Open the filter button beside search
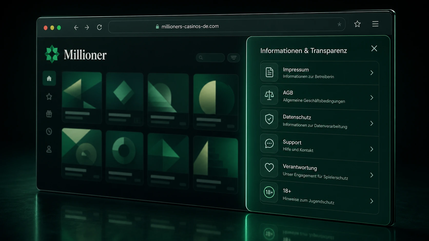 click(233, 58)
